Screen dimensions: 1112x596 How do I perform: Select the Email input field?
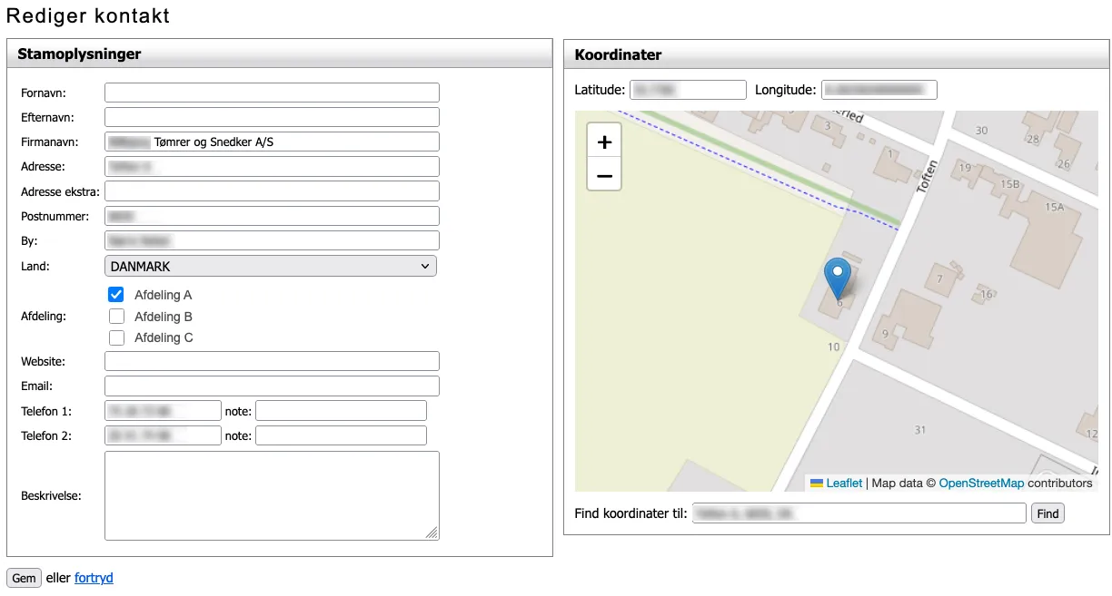coord(272,386)
